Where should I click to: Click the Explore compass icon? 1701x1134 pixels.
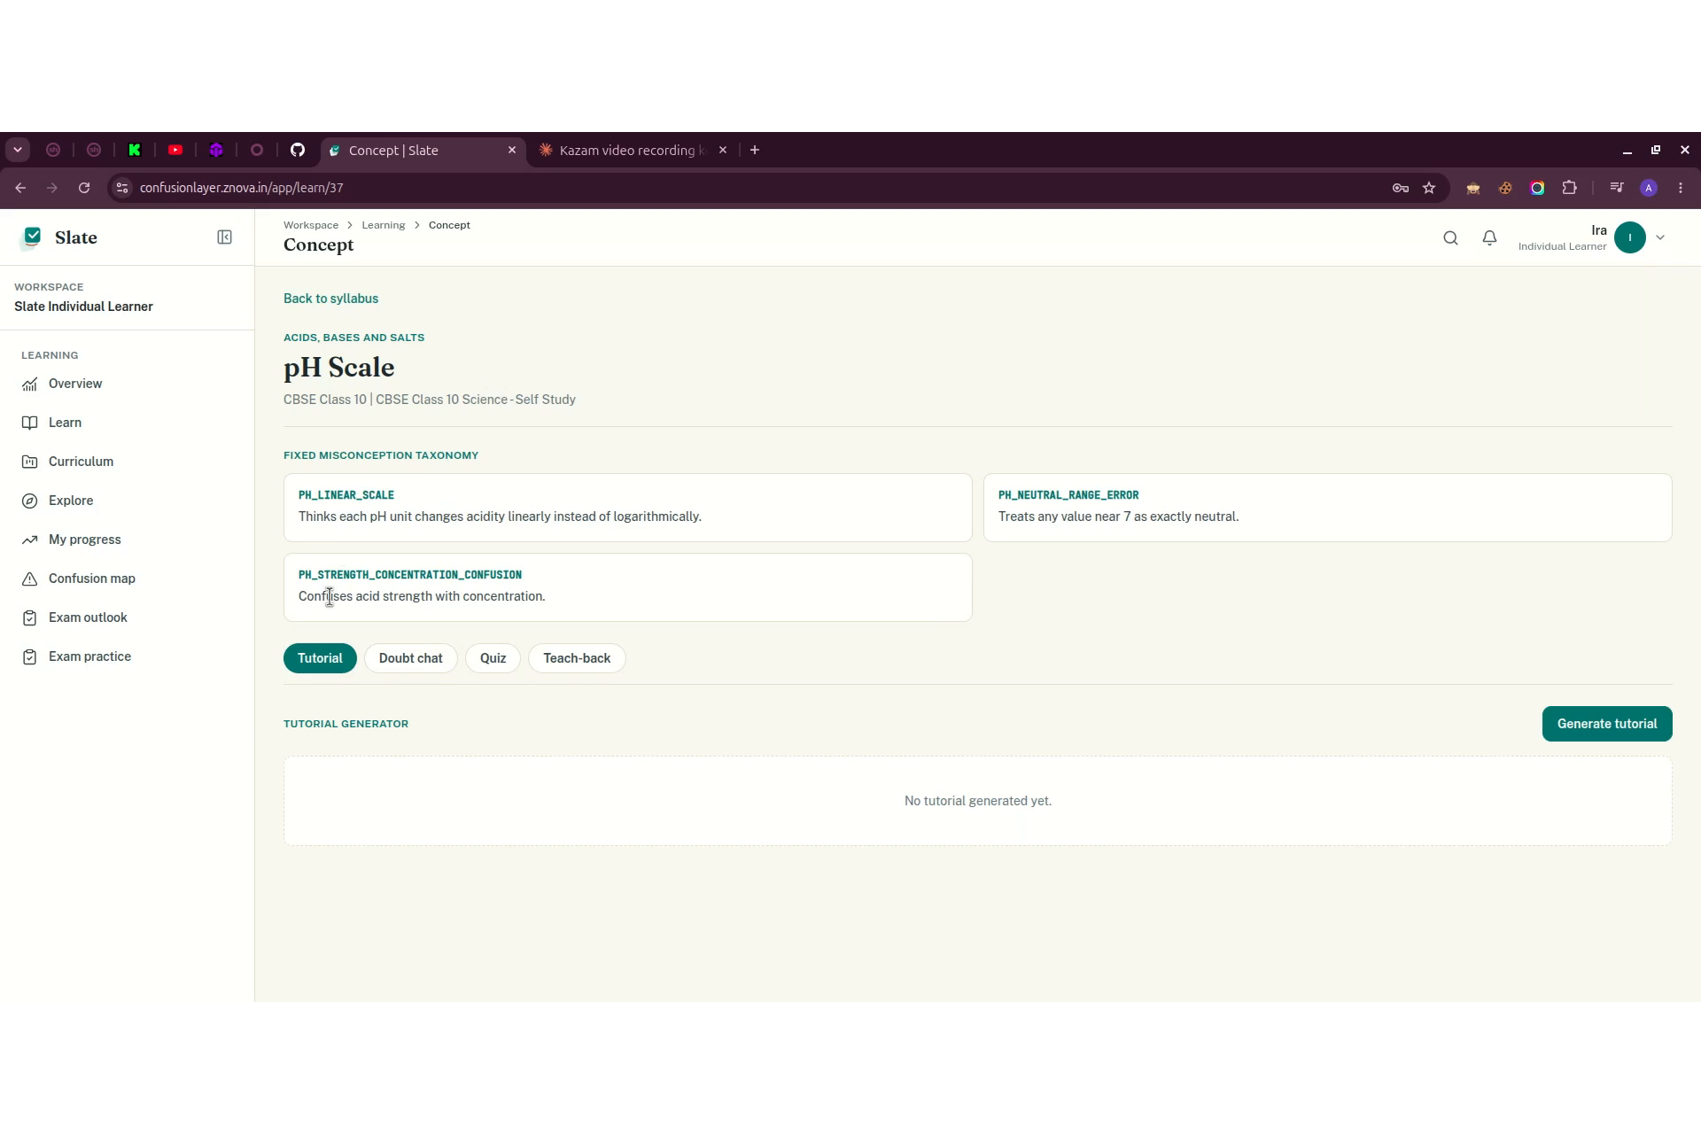click(x=30, y=501)
